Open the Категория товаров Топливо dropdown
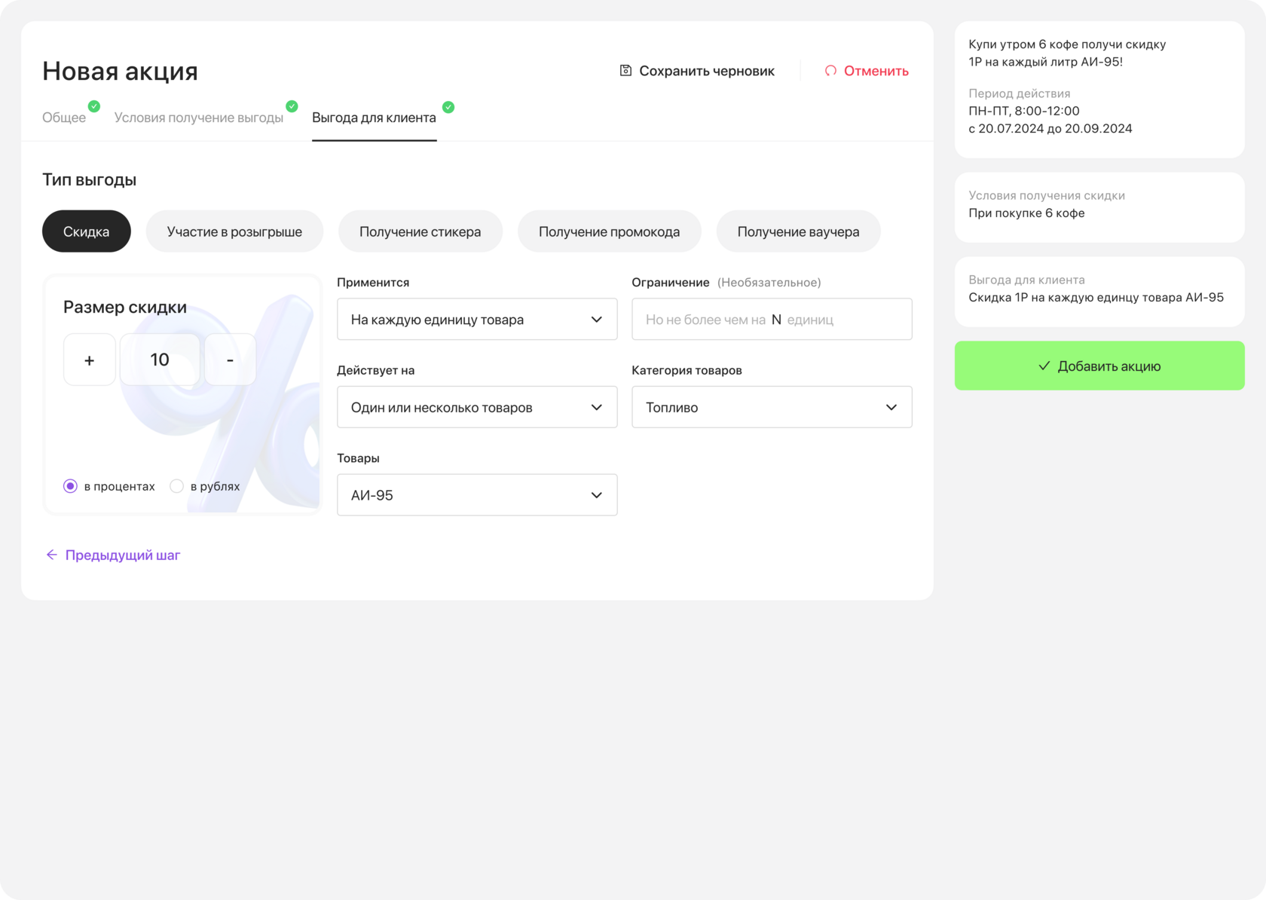 tap(771, 407)
